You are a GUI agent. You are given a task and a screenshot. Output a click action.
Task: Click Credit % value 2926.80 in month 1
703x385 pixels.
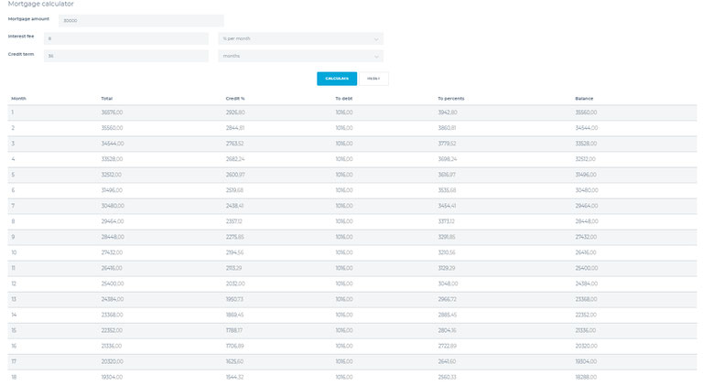click(x=235, y=112)
